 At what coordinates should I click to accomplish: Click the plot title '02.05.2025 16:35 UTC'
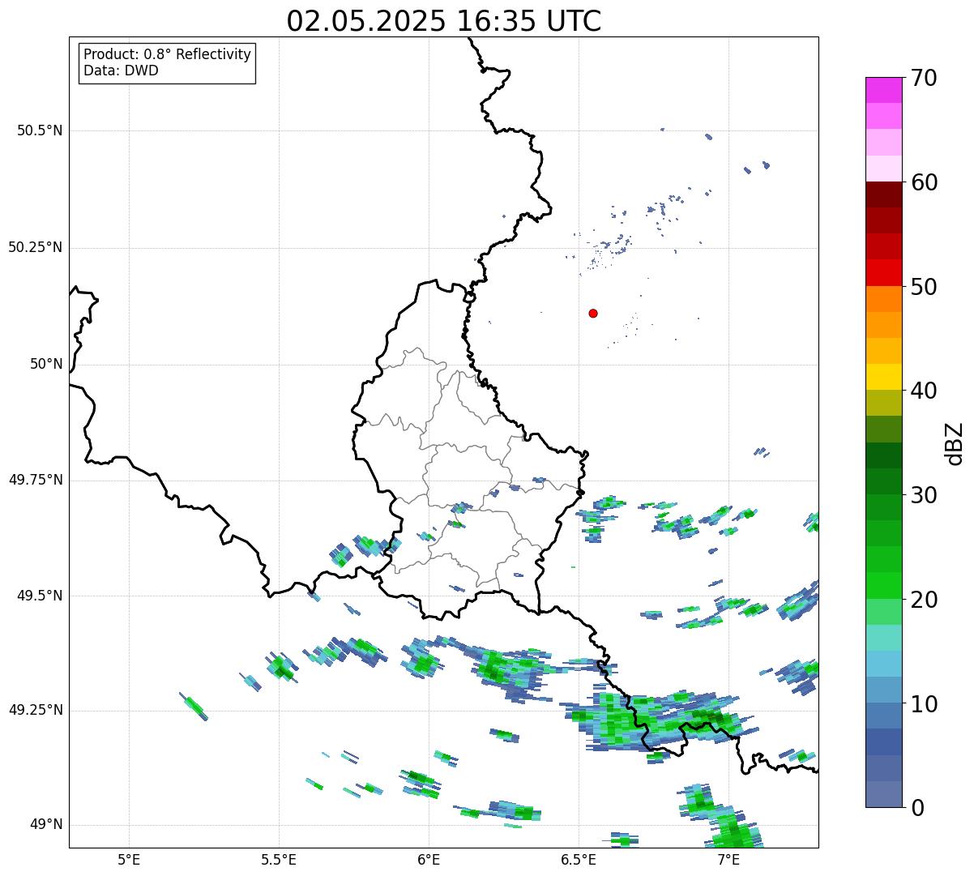444,21
